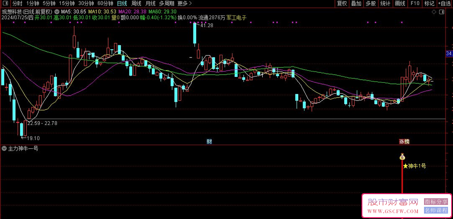Image resolution: width=453 pixels, height=219 pixels.
Task: Expand the 更多 more periods menu
Action: 184,4
